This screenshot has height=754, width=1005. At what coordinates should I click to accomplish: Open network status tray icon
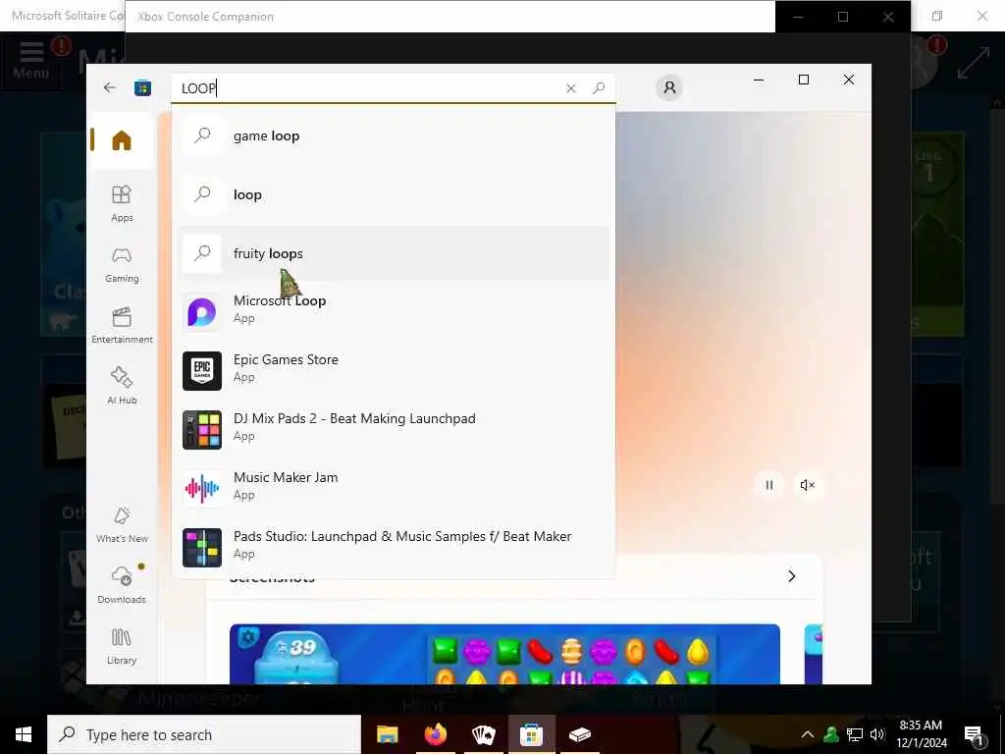[855, 734]
